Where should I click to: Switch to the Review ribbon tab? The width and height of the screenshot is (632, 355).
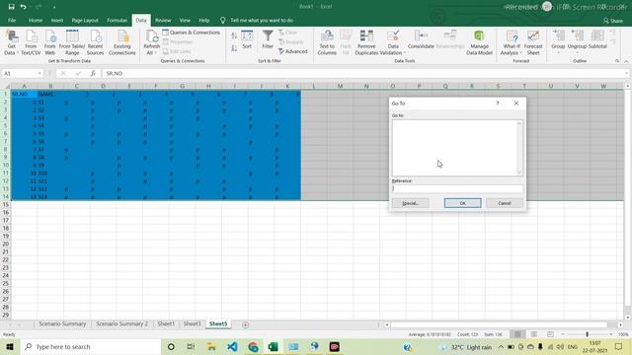click(163, 20)
